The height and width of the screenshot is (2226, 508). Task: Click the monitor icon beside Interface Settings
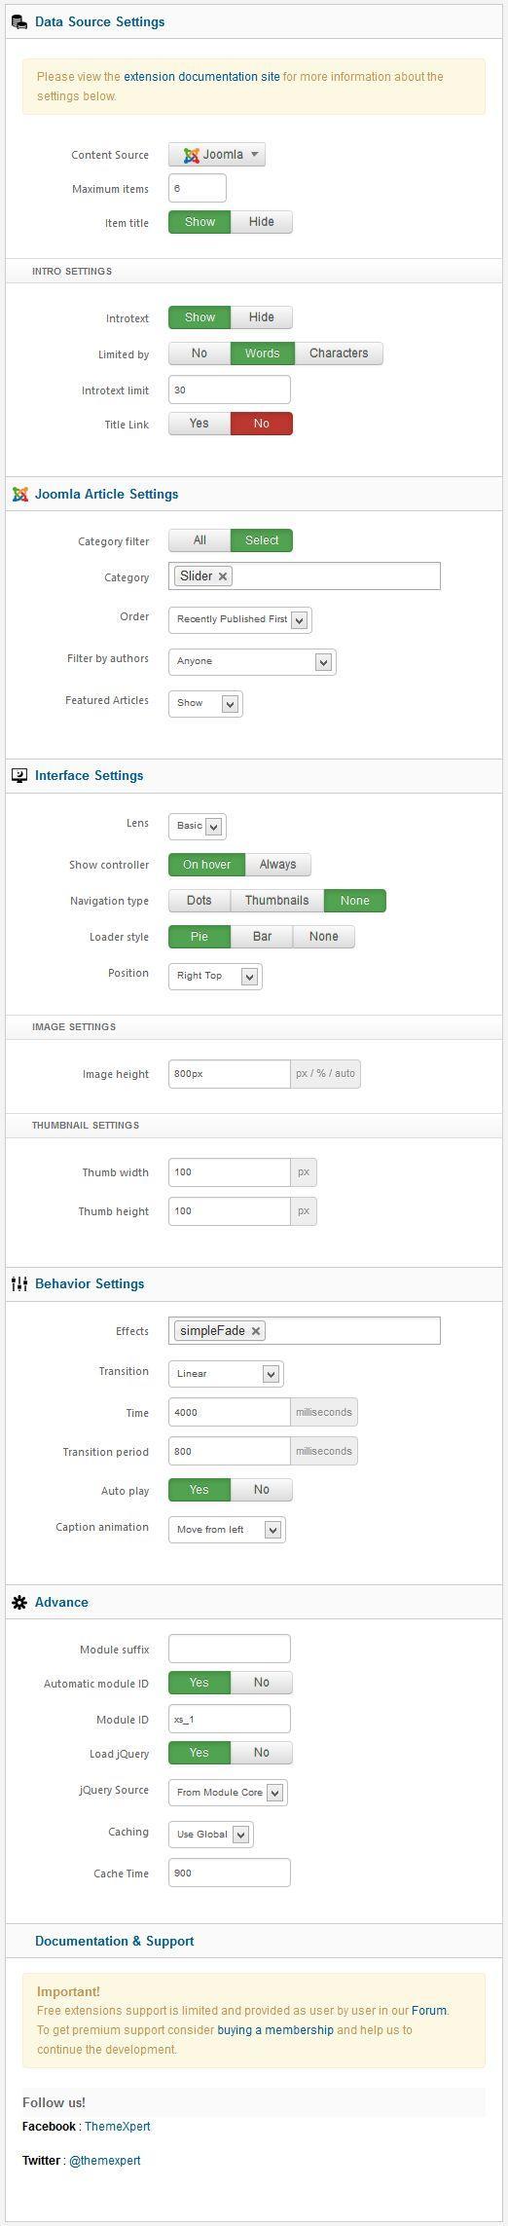point(19,775)
